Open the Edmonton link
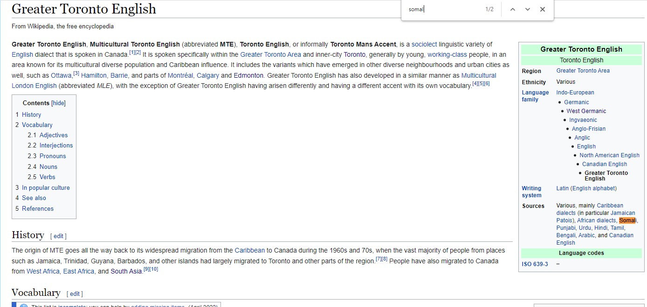Image resolution: width=647 pixels, height=307 pixels. click(248, 75)
